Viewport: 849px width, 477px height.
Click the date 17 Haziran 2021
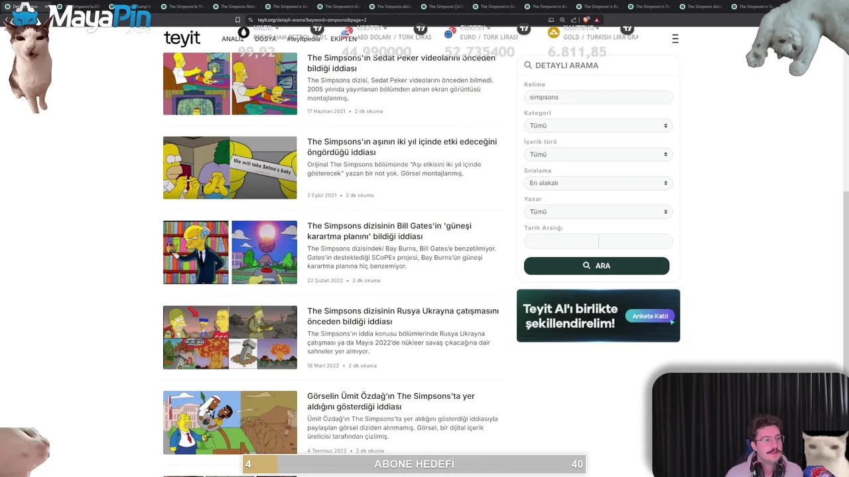326,111
